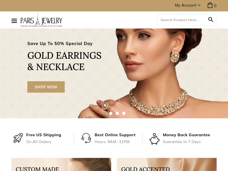Click the My Account chevron arrow
Viewport: 228px width, 171px height.
(199, 5)
